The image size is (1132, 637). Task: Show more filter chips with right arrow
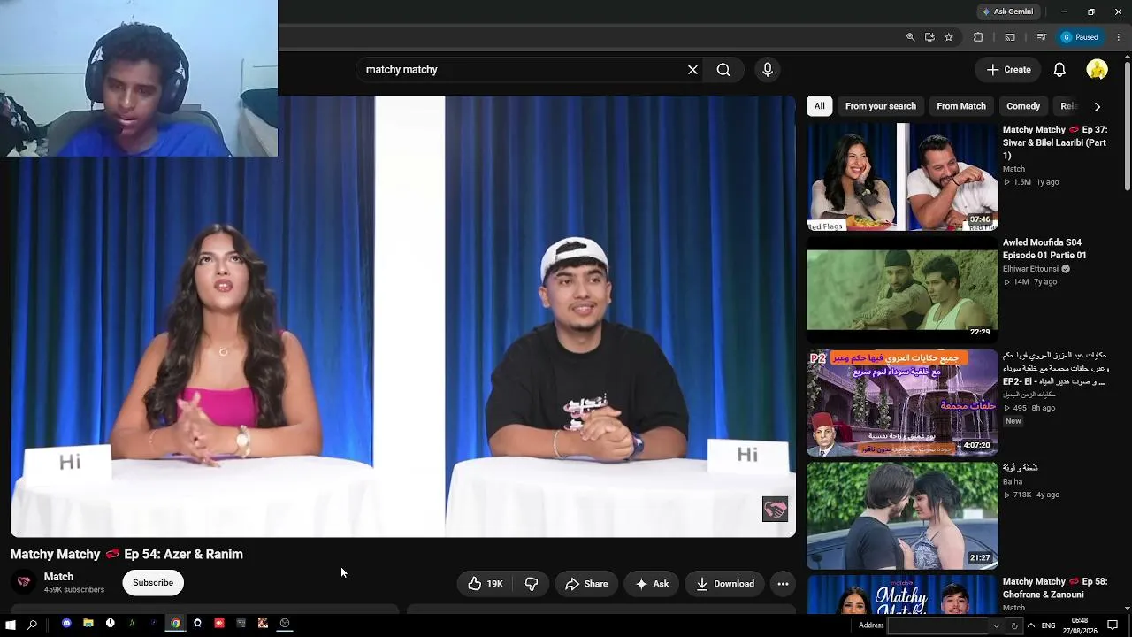[x=1098, y=106]
